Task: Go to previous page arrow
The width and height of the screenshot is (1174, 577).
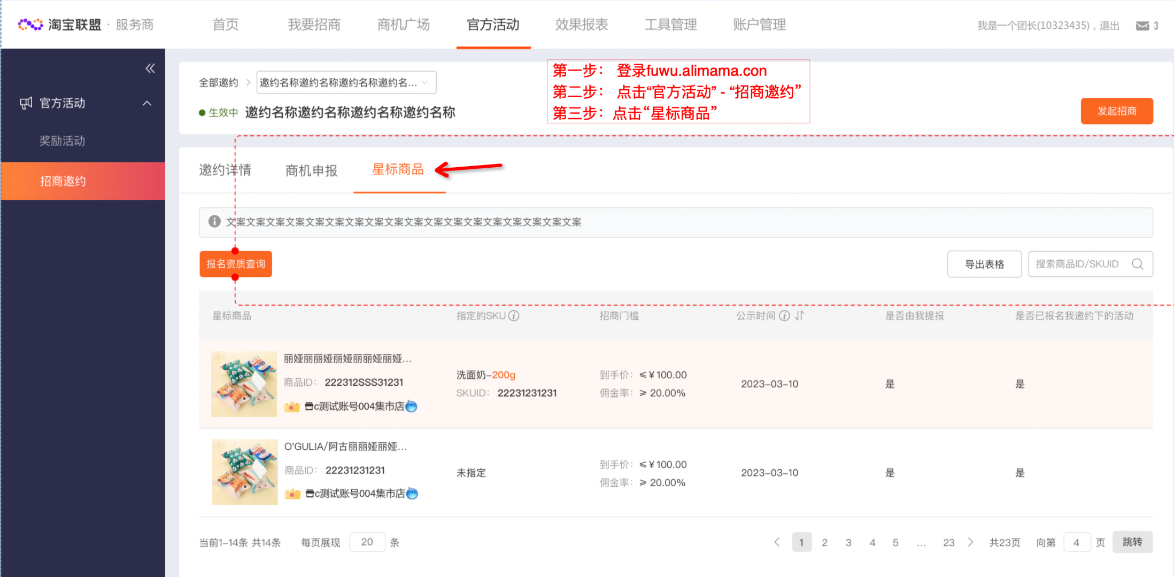Action: click(777, 542)
